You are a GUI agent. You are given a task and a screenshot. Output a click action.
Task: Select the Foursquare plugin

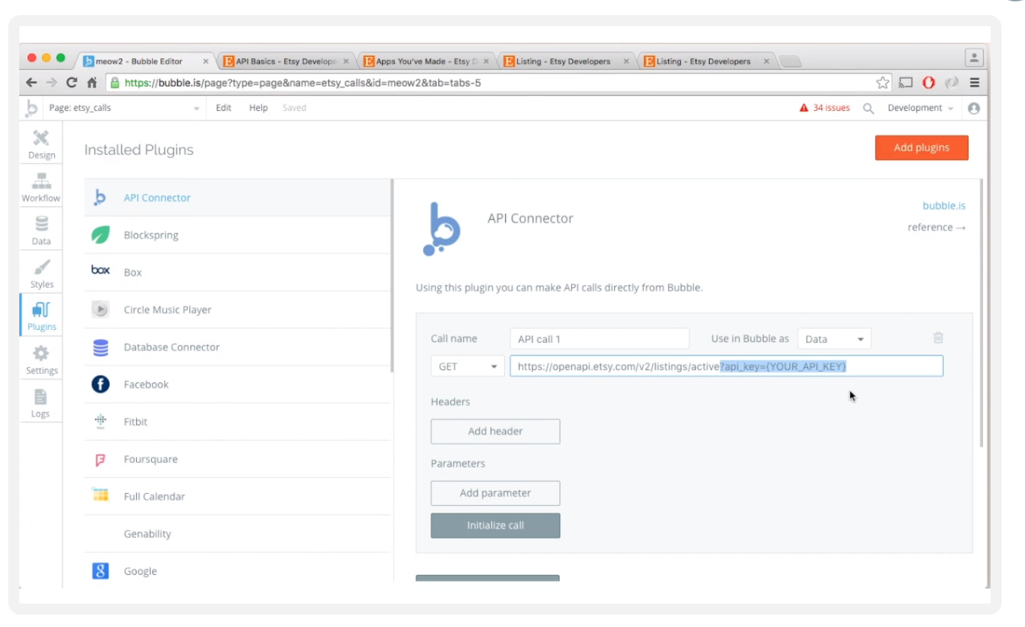[237, 459]
